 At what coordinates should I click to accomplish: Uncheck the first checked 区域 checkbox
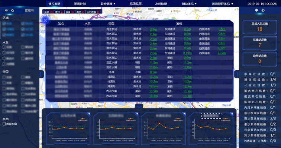(4, 23)
